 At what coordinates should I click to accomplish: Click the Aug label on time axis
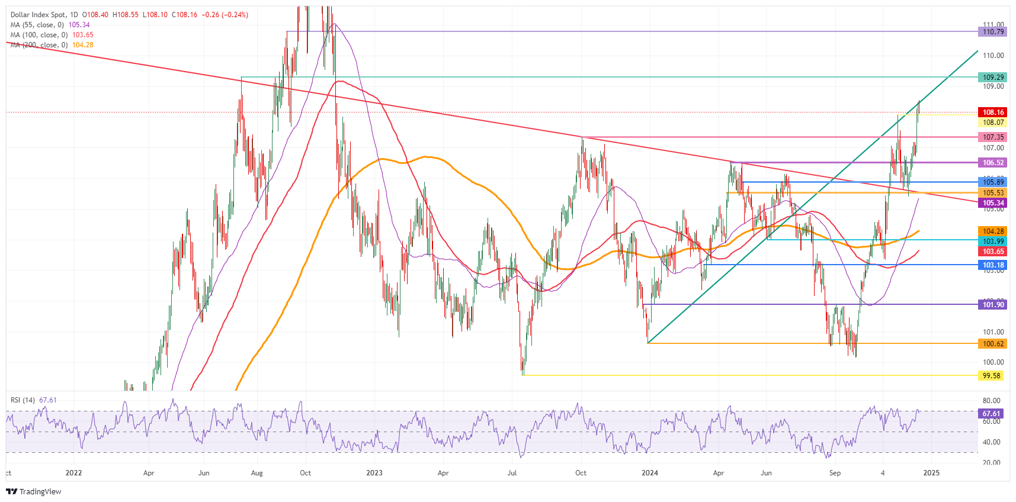click(x=257, y=473)
